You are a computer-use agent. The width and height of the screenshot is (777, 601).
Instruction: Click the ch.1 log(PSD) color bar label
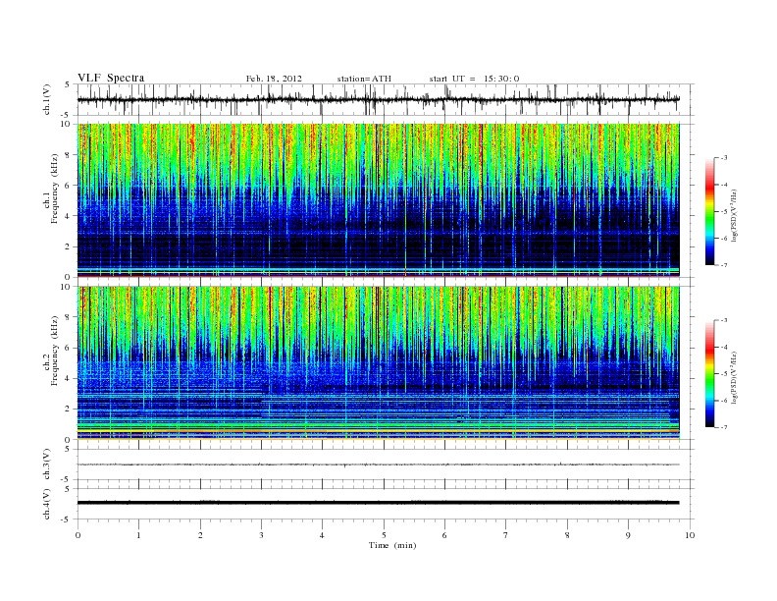tap(734, 214)
